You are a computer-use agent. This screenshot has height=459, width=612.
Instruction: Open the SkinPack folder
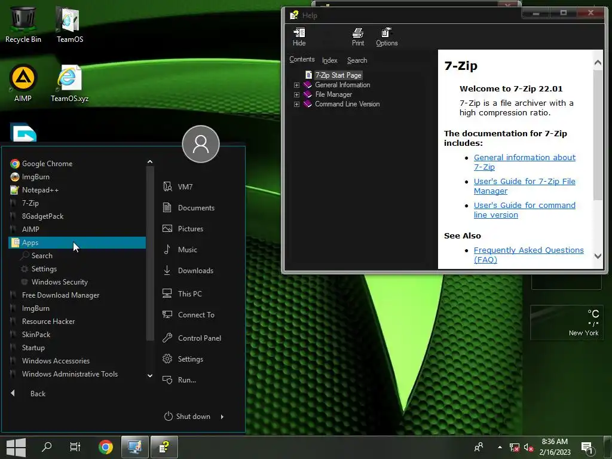[77, 335]
